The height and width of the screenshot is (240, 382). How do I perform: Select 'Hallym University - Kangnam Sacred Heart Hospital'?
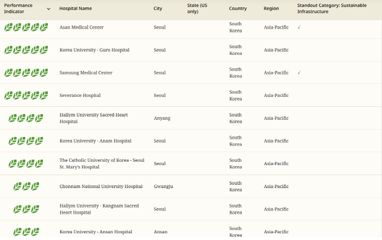pos(99,209)
